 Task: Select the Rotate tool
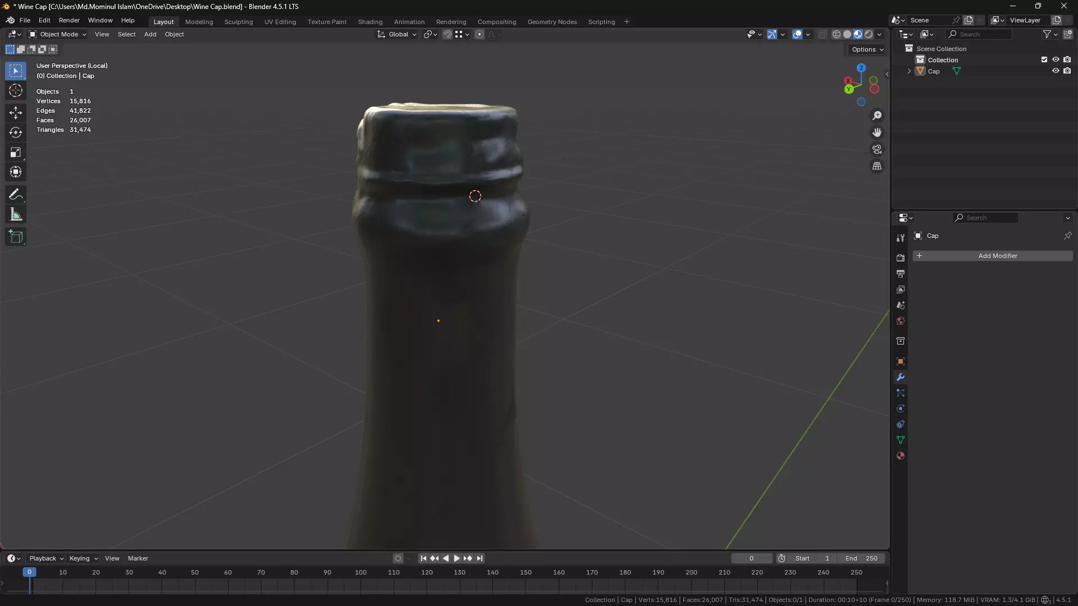[x=16, y=132]
